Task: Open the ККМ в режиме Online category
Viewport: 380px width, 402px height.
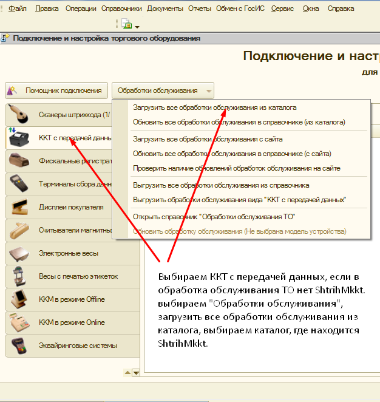Action: tap(71, 322)
